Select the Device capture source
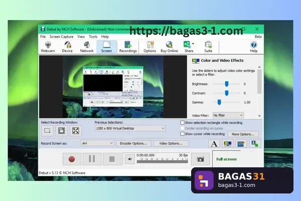 coord(67,47)
